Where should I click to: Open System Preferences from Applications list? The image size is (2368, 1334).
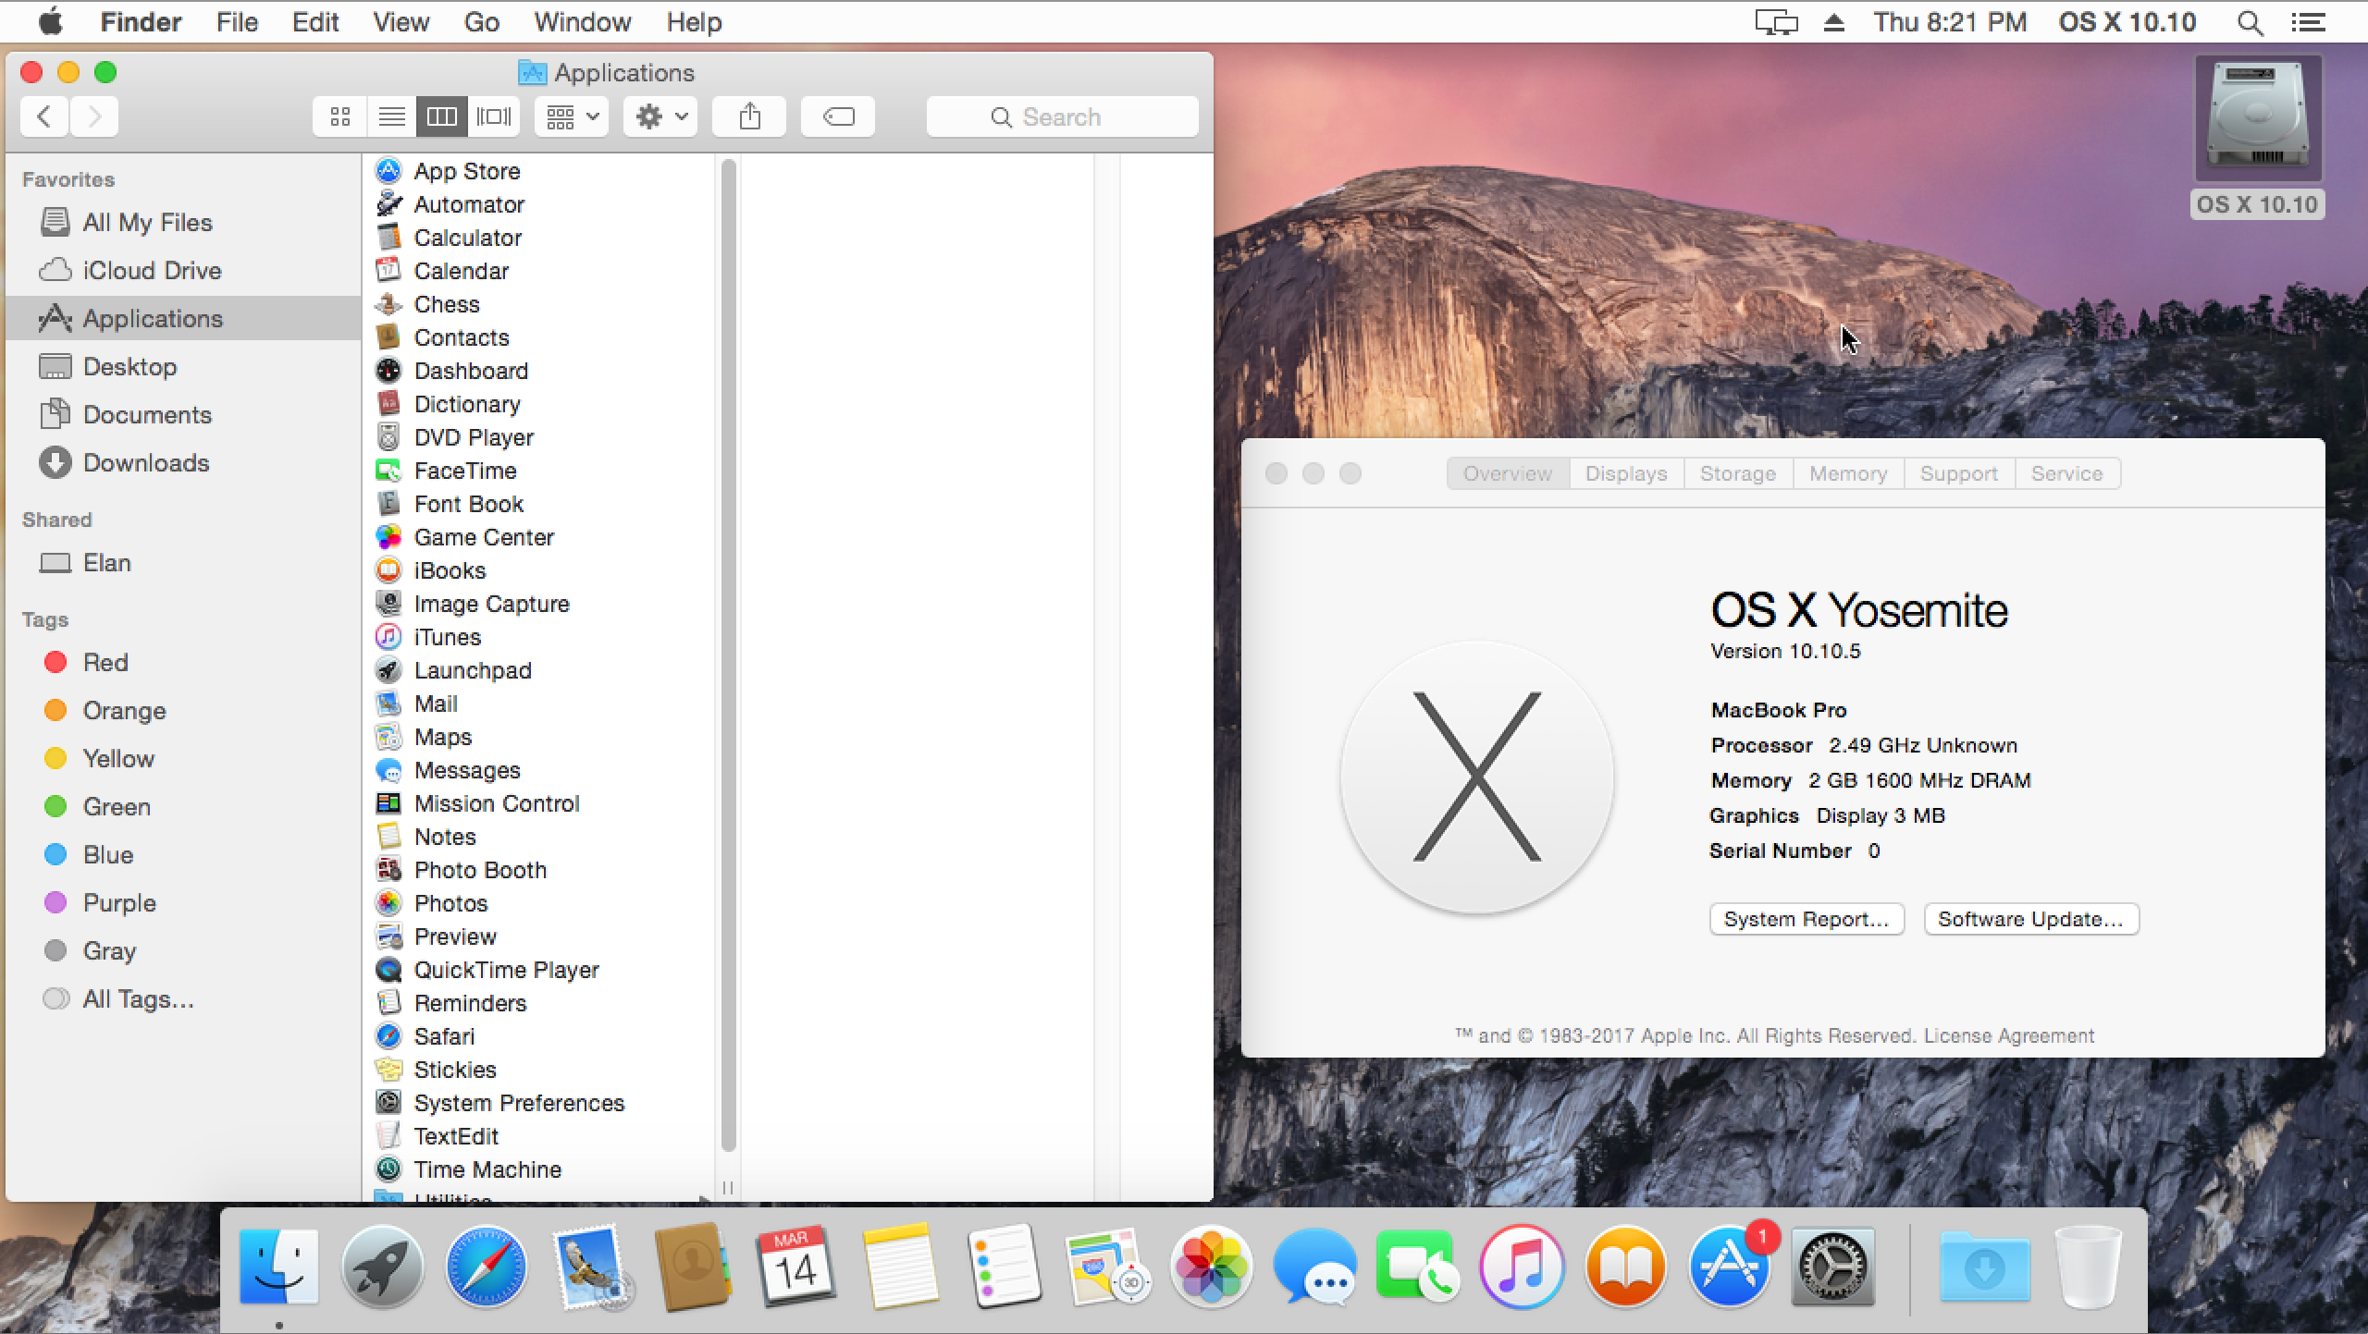519,1103
